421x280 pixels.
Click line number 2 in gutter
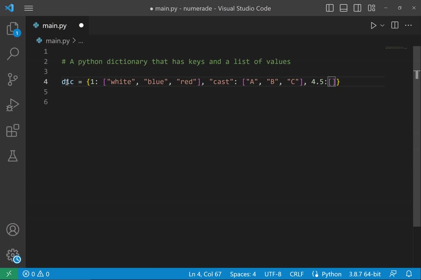tap(46, 62)
